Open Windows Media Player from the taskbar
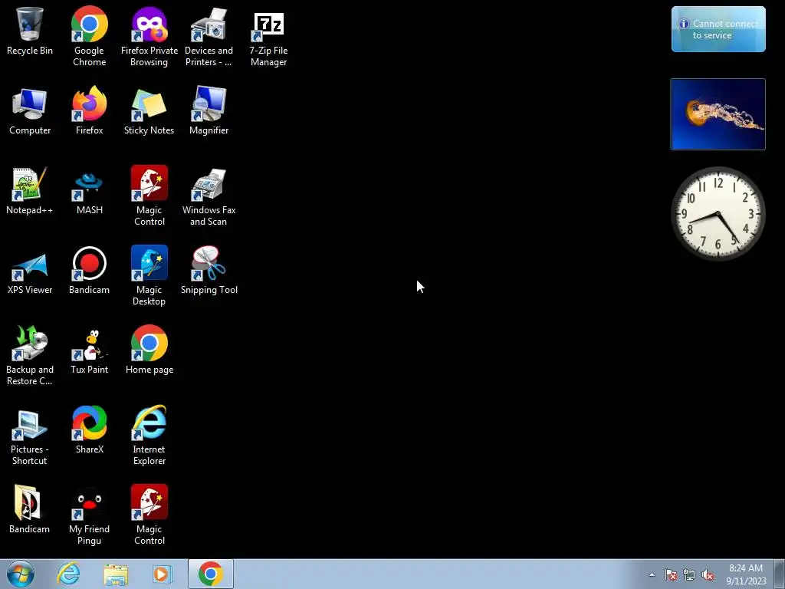This screenshot has width=785, height=589. [163, 574]
